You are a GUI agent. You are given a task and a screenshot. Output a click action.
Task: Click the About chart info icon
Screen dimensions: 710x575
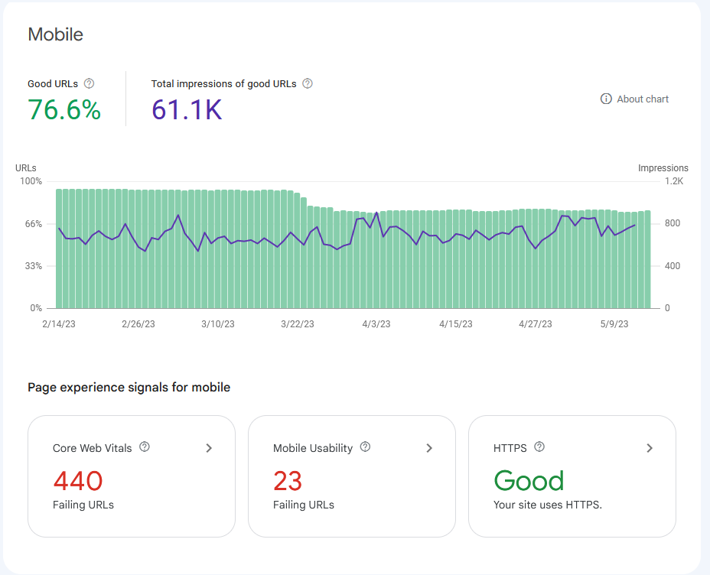pyautogui.click(x=606, y=99)
